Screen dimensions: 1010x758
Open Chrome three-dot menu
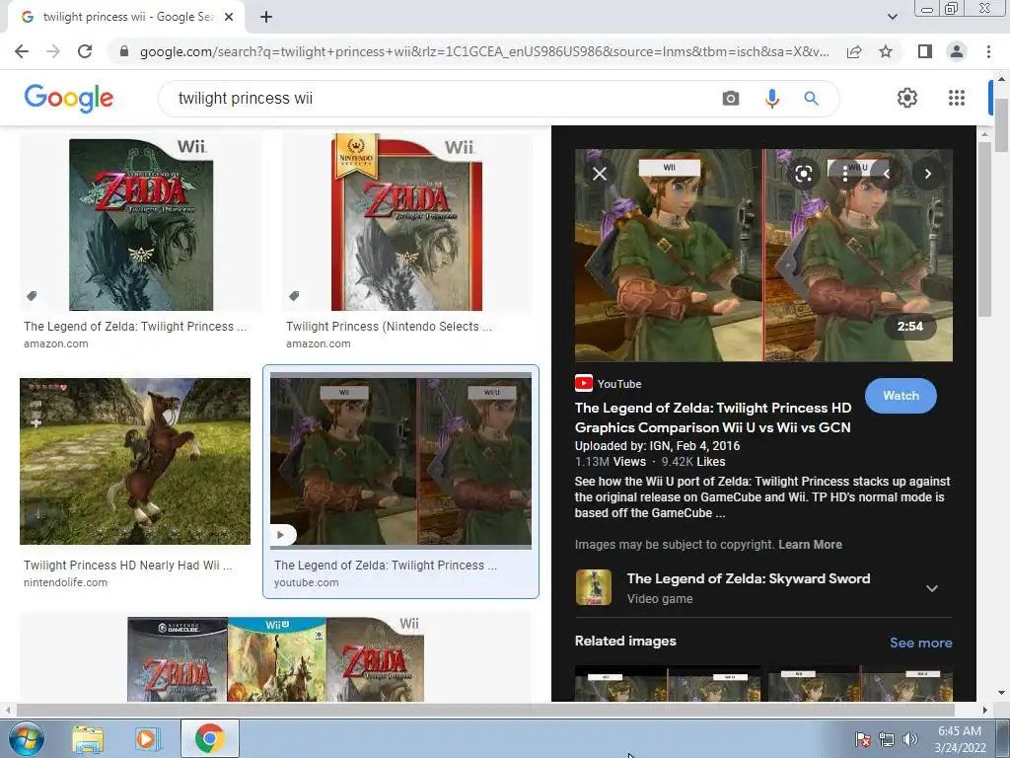click(x=988, y=51)
